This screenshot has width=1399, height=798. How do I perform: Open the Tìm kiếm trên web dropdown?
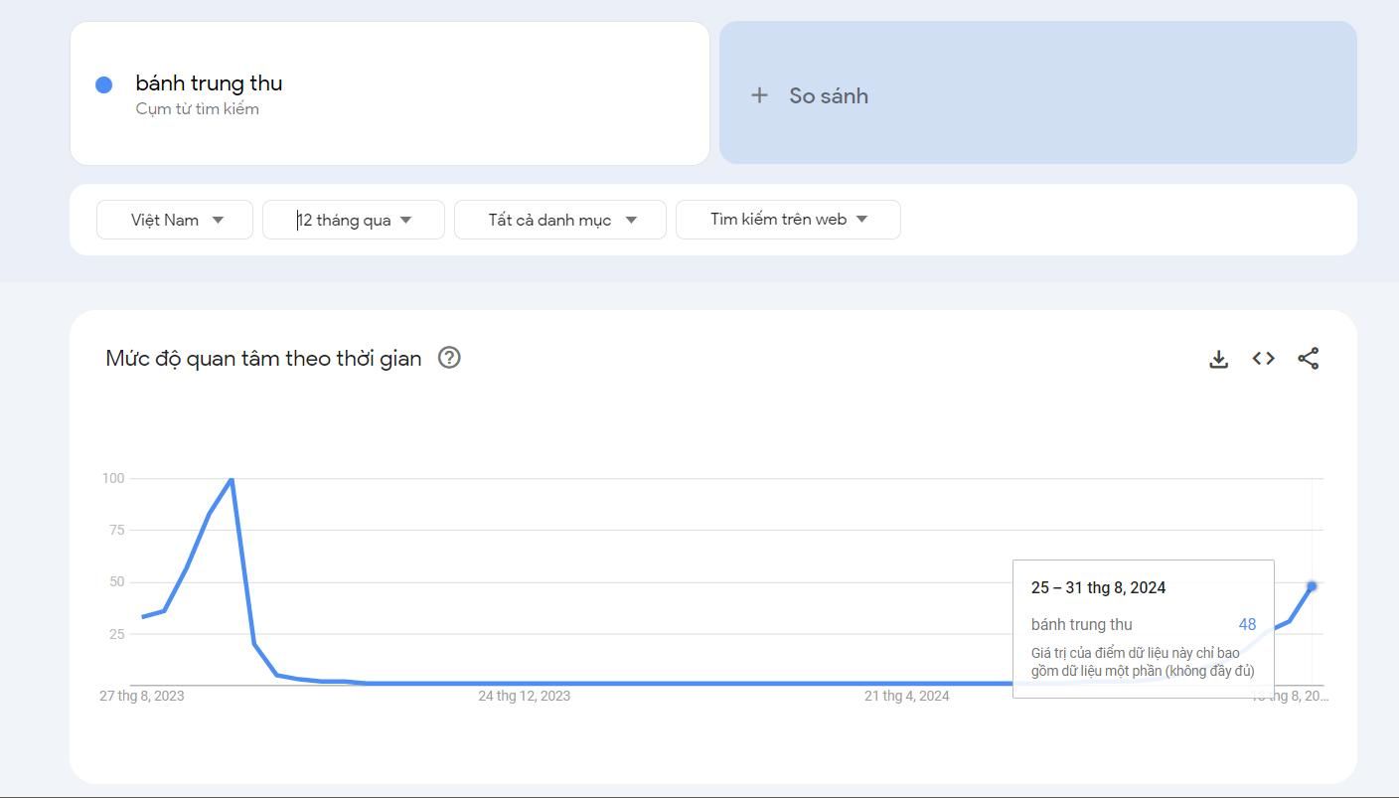click(788, 220)
